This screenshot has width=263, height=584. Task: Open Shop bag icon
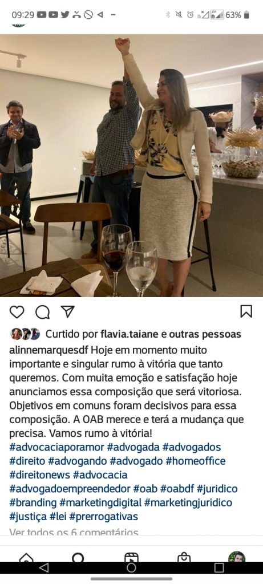pos(184,558)
